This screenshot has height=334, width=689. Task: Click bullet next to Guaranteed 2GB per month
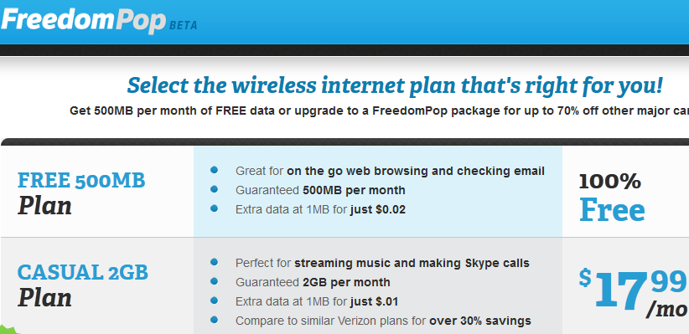(214, 281)
